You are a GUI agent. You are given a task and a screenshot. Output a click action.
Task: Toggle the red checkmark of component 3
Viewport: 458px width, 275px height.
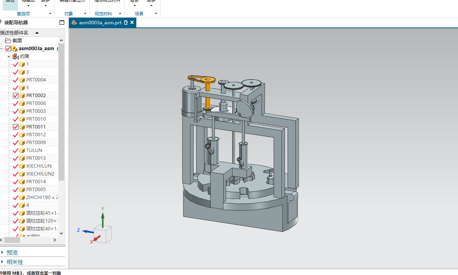[x=16, y=72]
